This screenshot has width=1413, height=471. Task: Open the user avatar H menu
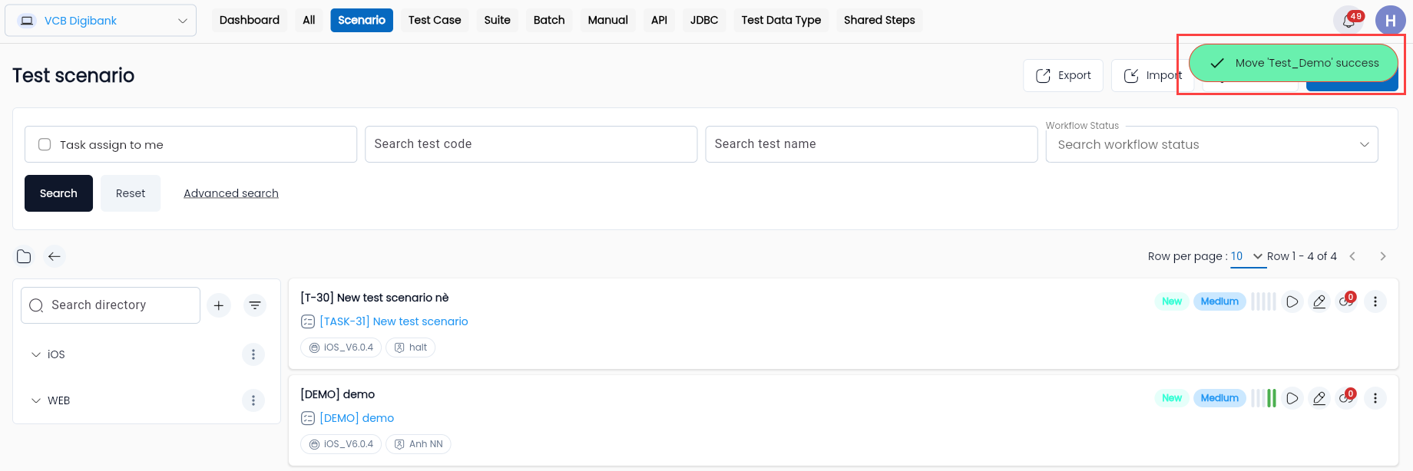pyautogui.click(x=1390, y=21)
